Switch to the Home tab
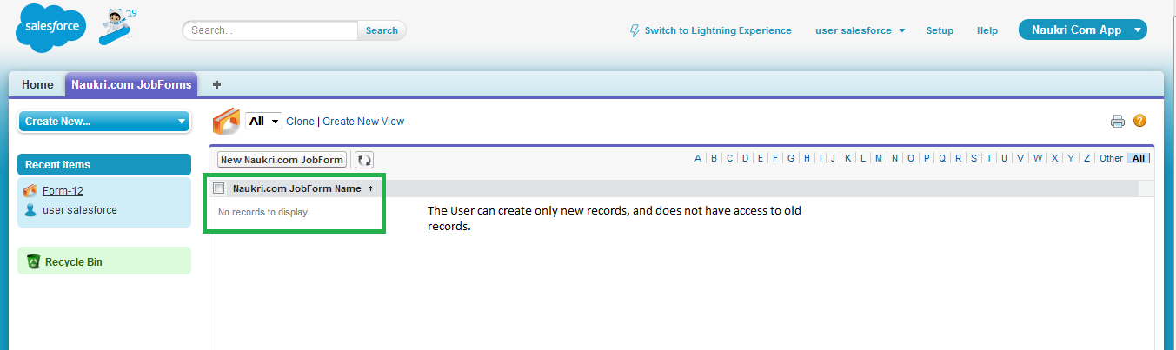 tap(37, 84)
